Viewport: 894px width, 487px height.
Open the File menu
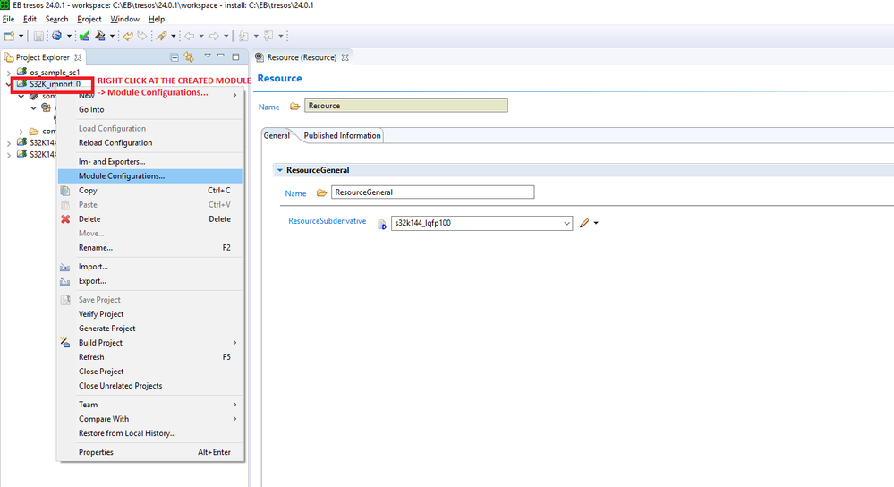click(x=9, y=19)
